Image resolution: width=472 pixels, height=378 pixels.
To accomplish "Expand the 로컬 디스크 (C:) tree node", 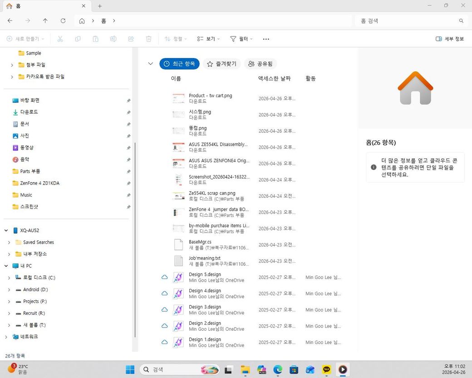I will (x=9, y=278).
